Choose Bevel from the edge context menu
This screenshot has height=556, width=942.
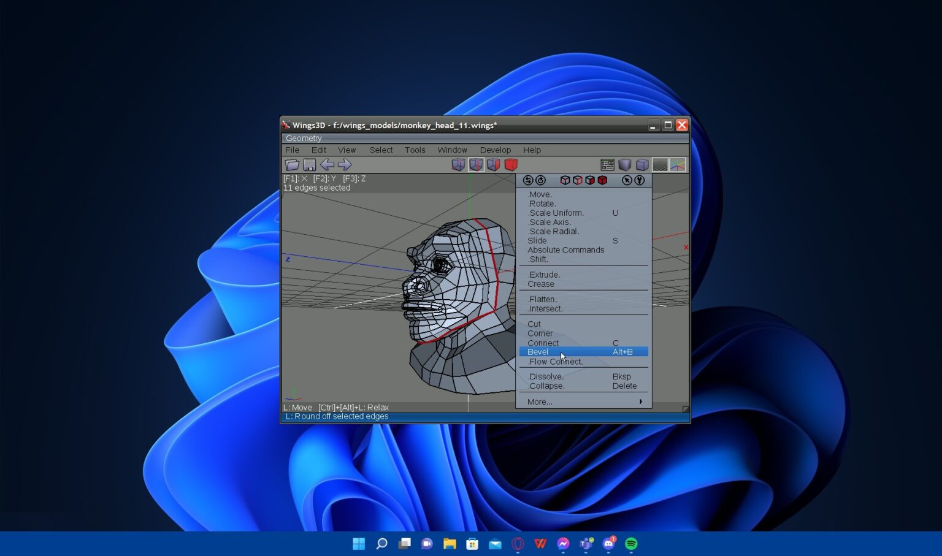click(537, 351)
